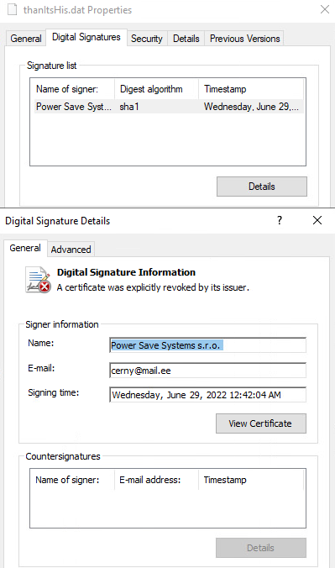Click Details button under Signature list
The image size is (335, 568).
(x=261, y=187)
